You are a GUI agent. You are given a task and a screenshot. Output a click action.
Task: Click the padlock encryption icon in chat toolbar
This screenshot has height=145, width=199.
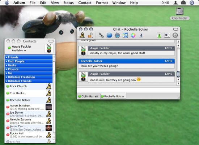(90, 35)
